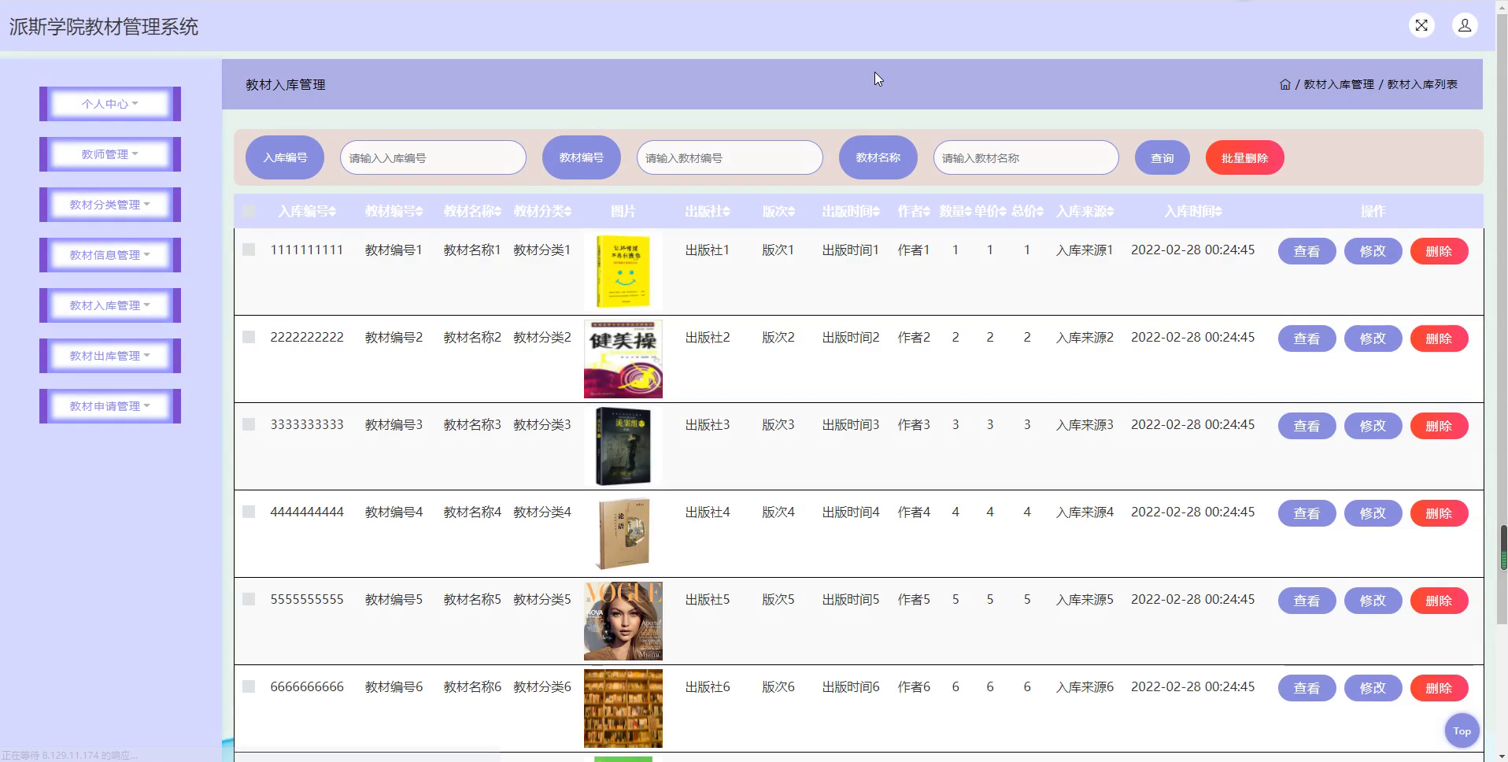Check the row 3333333333 checkbox
1508x762 pixels.
(249, 424)
